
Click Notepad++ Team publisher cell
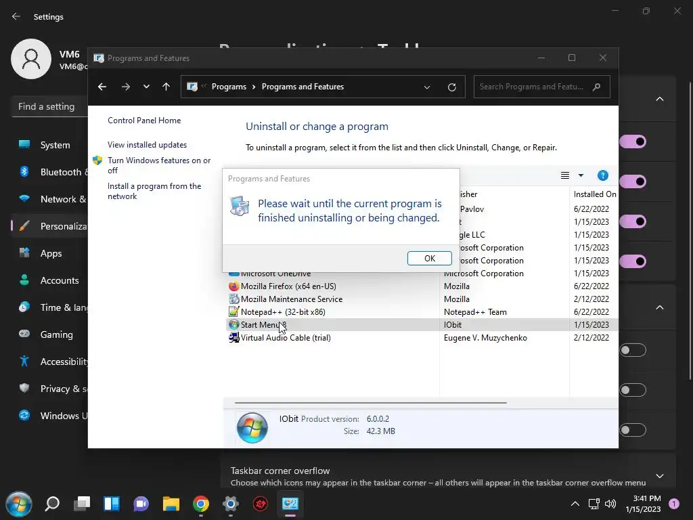475,311
